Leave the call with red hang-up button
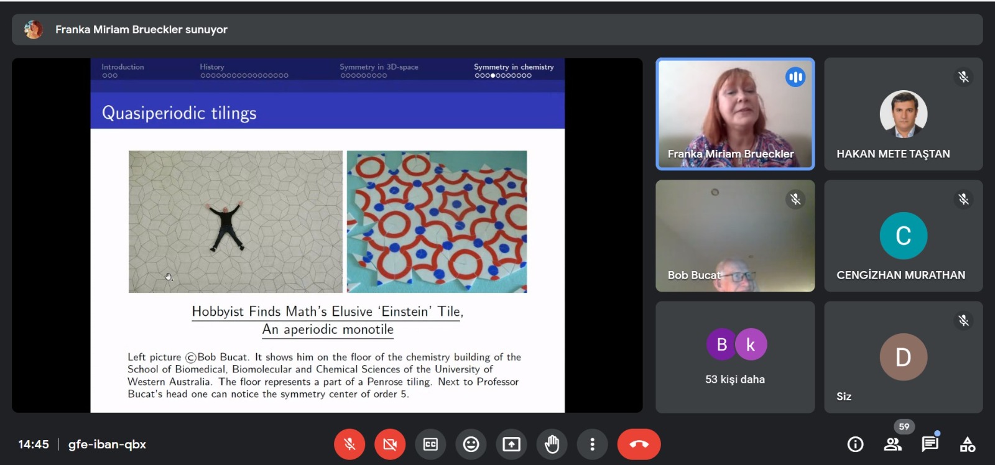Viewport: 995px width, 465px height. 639,444
